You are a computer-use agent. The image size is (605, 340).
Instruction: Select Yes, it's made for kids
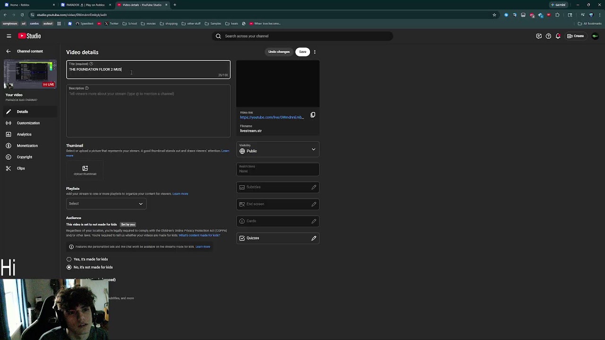point(69,259)
